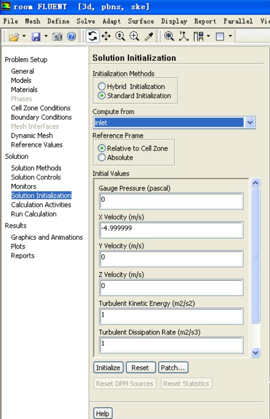Click the Initialize button
Viewport: 270px width, 419px height.
pos(108,368)
